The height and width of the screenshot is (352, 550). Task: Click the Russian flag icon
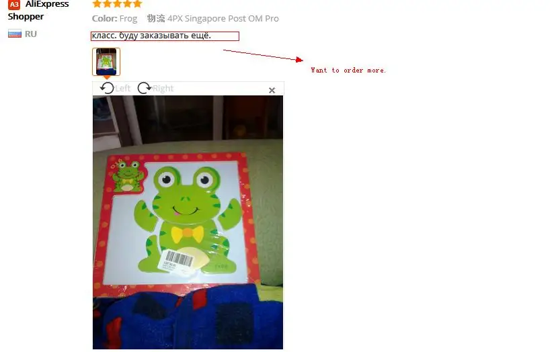15,34
